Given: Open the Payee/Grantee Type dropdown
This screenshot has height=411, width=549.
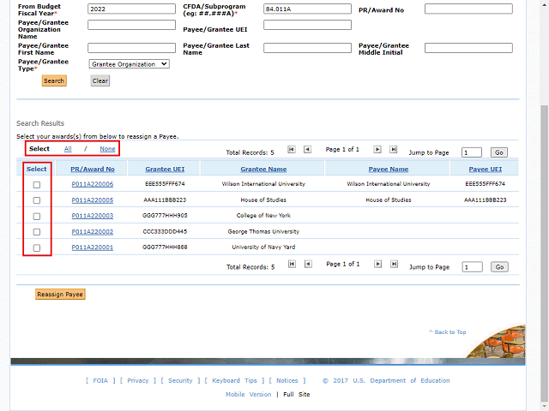Looking at the screenshot, I should (129, 63).
